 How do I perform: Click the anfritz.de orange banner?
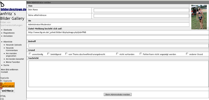pos(8,85)
